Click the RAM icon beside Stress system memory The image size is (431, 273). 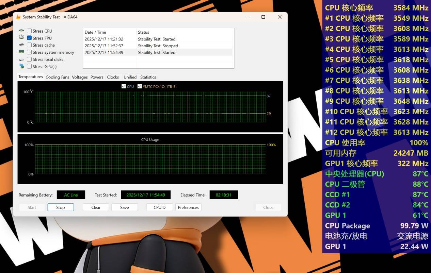[x=21, y=52]
